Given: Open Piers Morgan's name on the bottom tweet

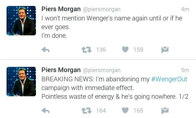Looking at the screenshot, I should [x=61, y=70].
